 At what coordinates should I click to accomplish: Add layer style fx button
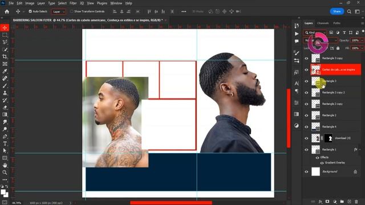pos(321,202)
